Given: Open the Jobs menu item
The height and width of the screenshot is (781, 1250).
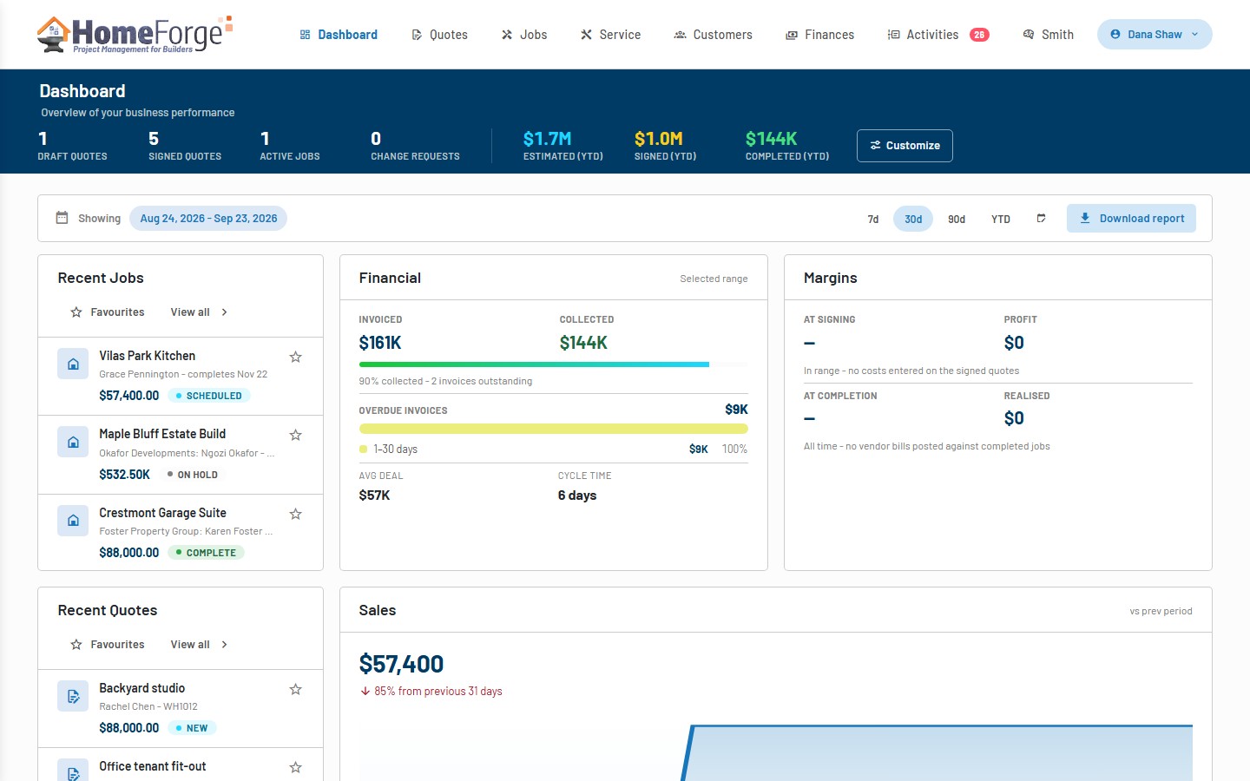Looking at the screenshot, I should pyautogui.click(x=524, y=35).
